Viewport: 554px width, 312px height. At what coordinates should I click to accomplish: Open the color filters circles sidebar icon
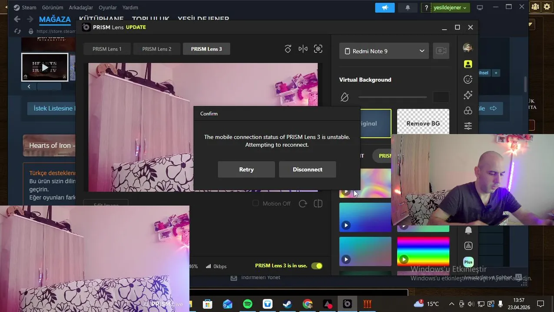point(468,110)
